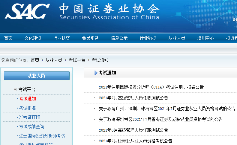Open 准考证打印 sidebar link
The image size is (237, 145).
pos(29,117)
